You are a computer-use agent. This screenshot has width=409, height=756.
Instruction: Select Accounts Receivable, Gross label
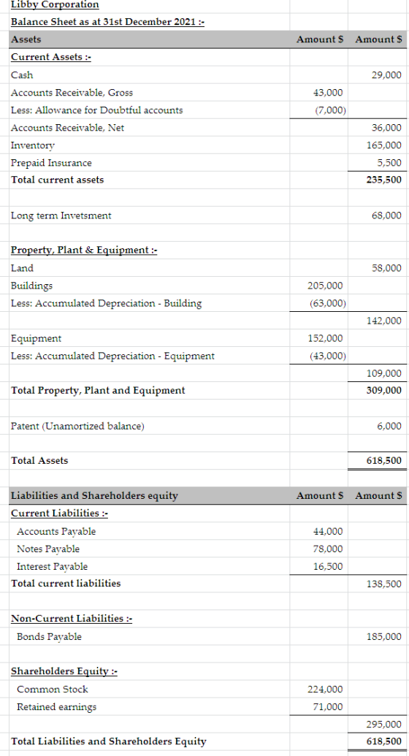[x=72, y=93]
